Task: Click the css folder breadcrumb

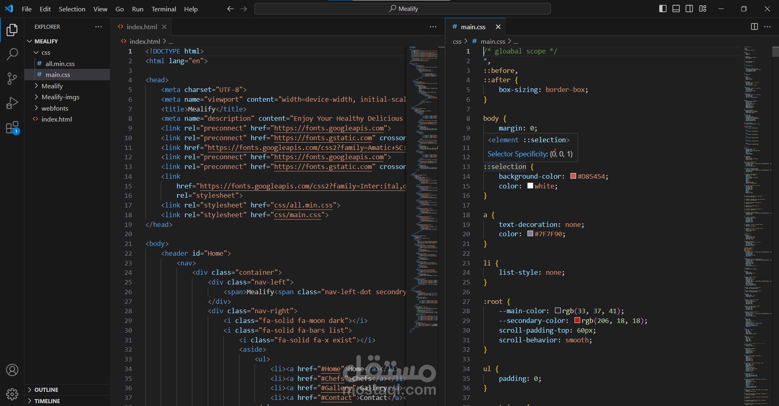Action: click(x=457, y=41)
